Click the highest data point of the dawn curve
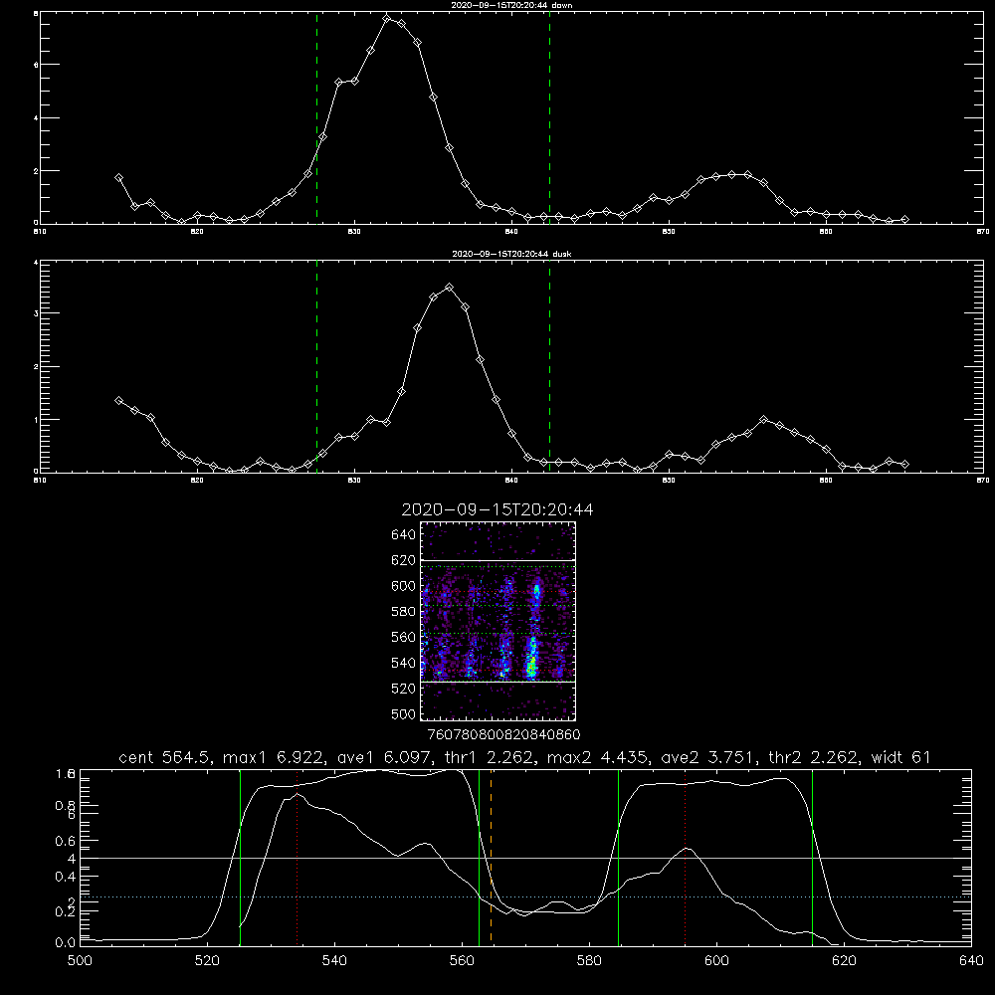This screenshot has height=995, width=995. tap(386, 18)
